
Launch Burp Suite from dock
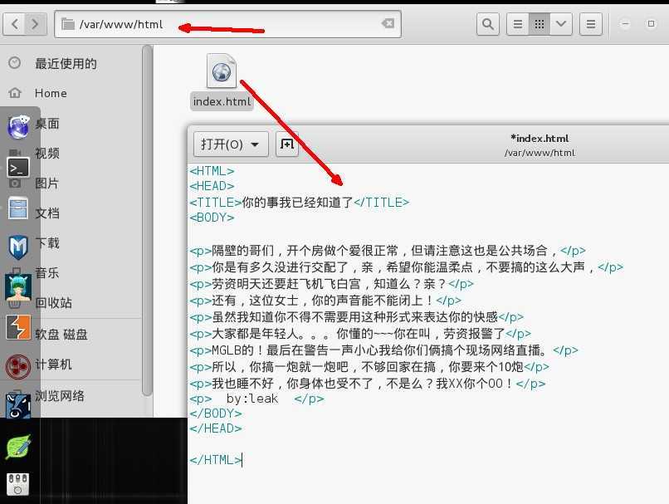tap(18, 327)
